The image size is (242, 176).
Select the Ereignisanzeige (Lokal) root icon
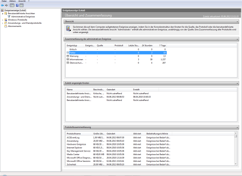tap(2, 10)
